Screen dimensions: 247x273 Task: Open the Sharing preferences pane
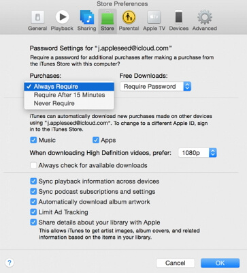click(86, 21)
